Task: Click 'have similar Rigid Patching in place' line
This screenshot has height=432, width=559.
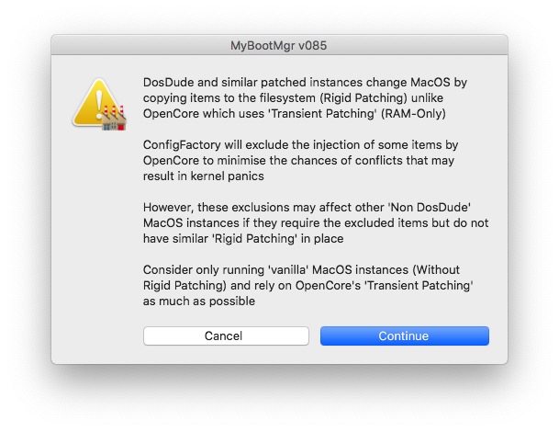Action: tap(243, 238)
